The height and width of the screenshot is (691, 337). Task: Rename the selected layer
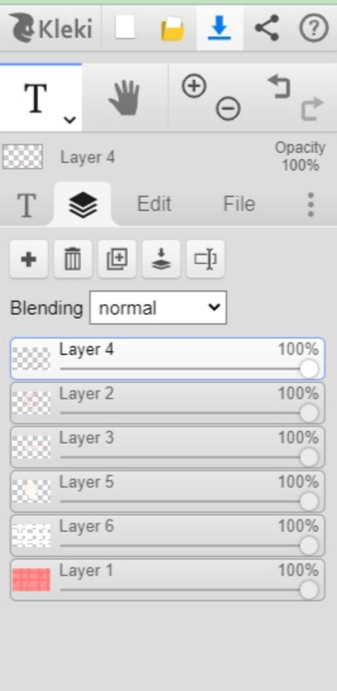tap(205, 259)
